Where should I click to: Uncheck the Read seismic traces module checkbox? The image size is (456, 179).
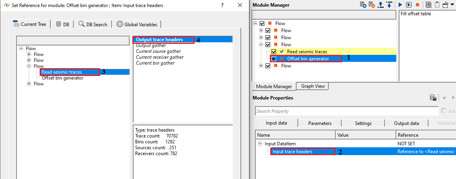(x=274, y=51)
